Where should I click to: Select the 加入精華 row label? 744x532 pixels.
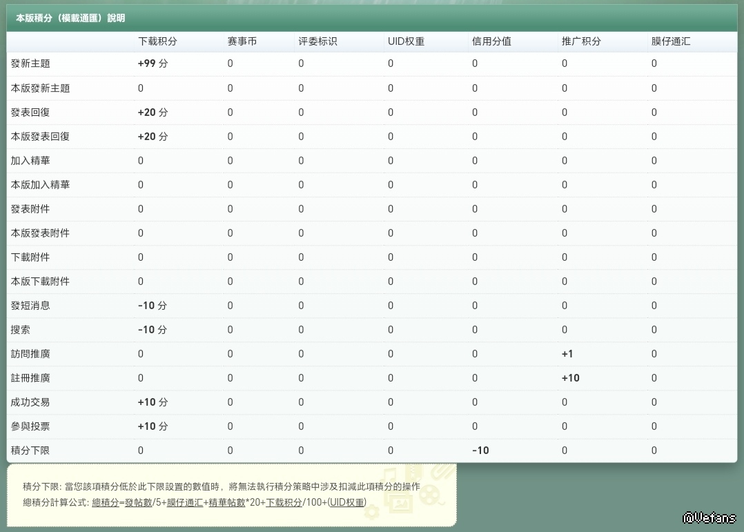pyautogui.click(x=30, y=161)
